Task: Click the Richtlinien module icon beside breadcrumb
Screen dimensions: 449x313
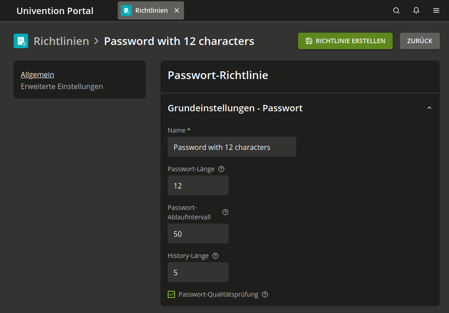Action: coord(21,41)
